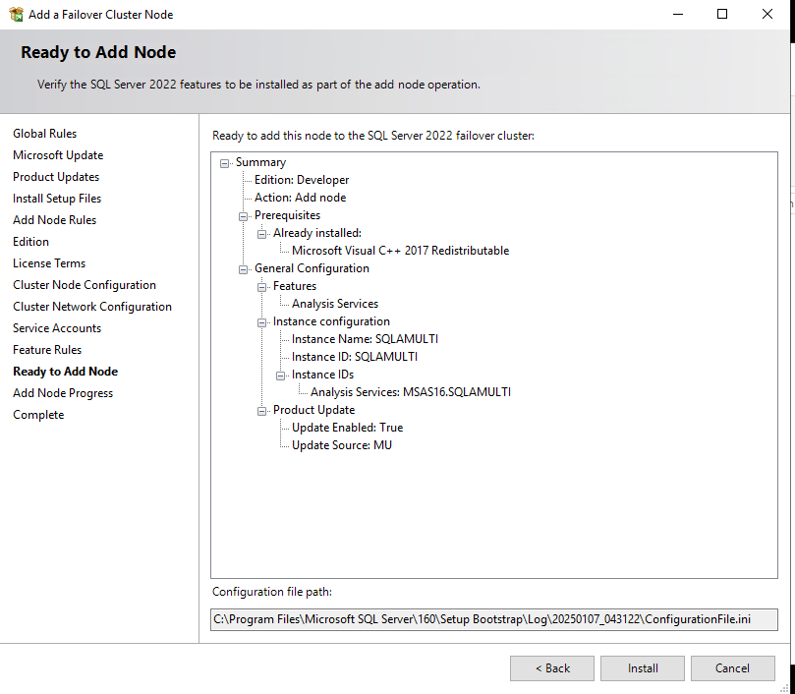Select Edition step in sidebar
795x694 pixels.
click(30, 242)
